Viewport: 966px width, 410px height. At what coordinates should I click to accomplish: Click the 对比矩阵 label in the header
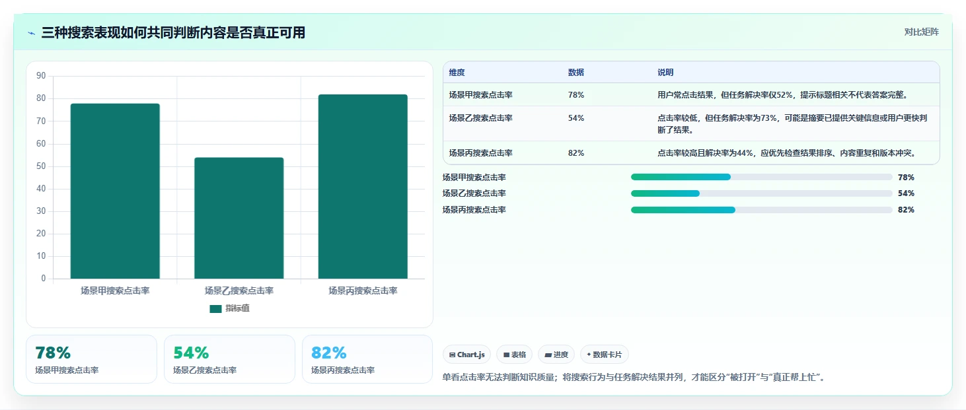point(921,32)
